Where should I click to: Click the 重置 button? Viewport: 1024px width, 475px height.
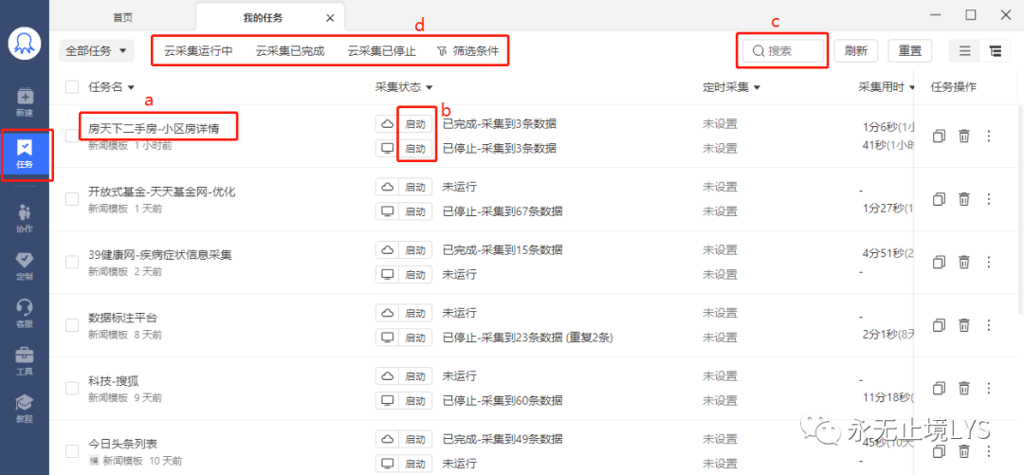point(909,51)
